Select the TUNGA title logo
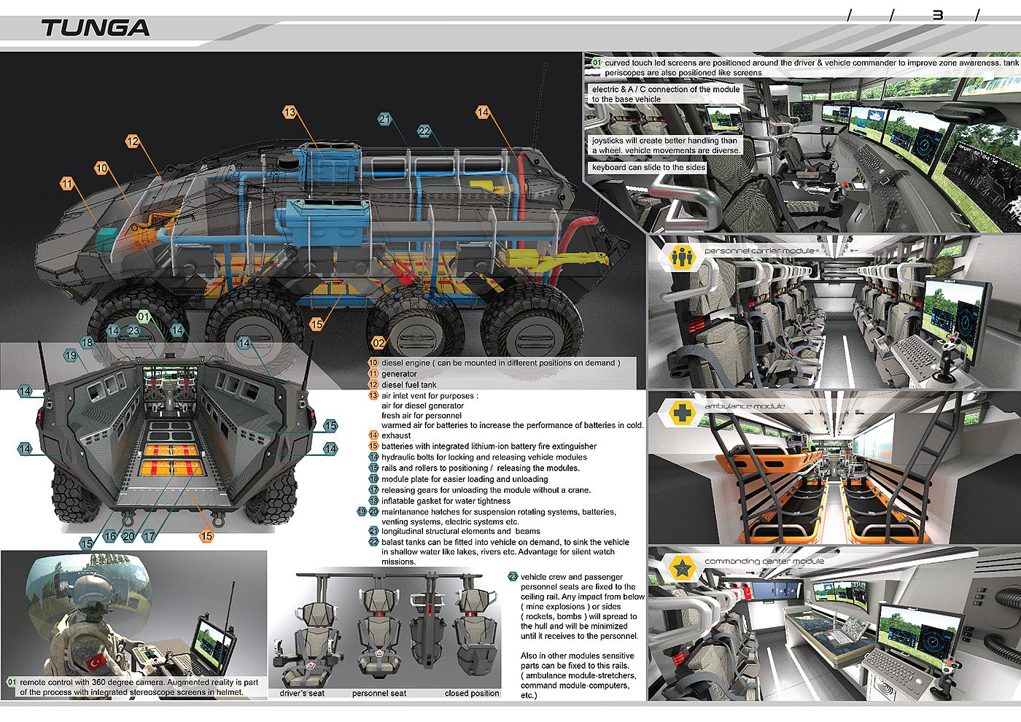This screenshot has height=722, width=1021. click(x=95, y=28)
